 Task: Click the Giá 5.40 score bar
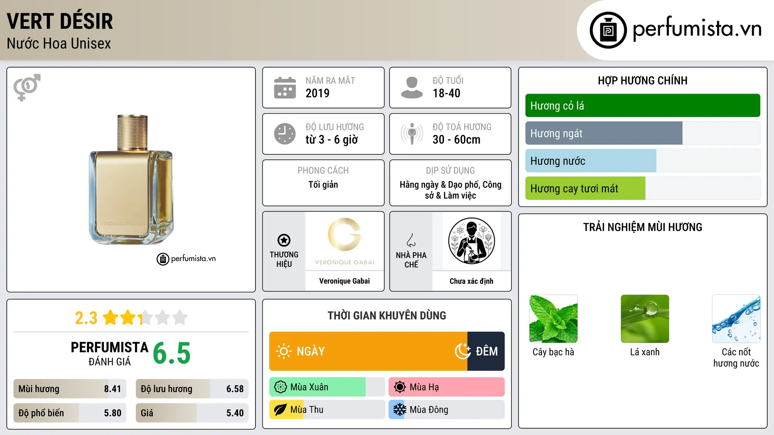[192, 413]
